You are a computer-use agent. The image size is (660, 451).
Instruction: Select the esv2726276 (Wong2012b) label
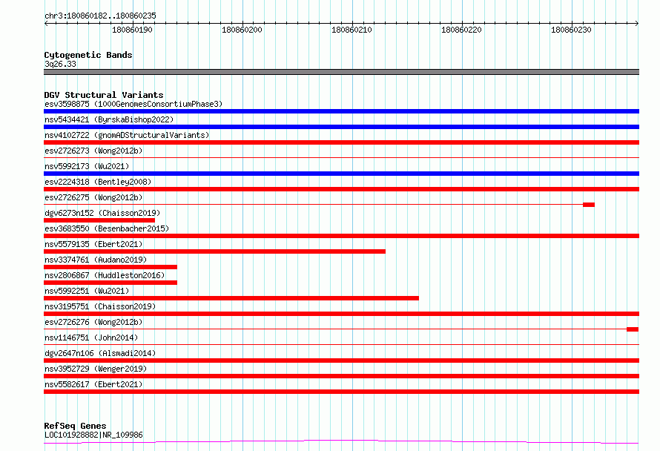point(93,322)
